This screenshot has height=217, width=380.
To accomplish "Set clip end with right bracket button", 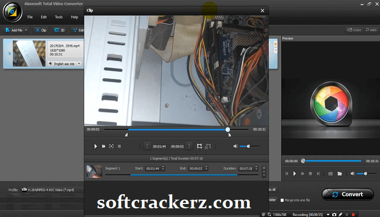I will click(189, 146).
